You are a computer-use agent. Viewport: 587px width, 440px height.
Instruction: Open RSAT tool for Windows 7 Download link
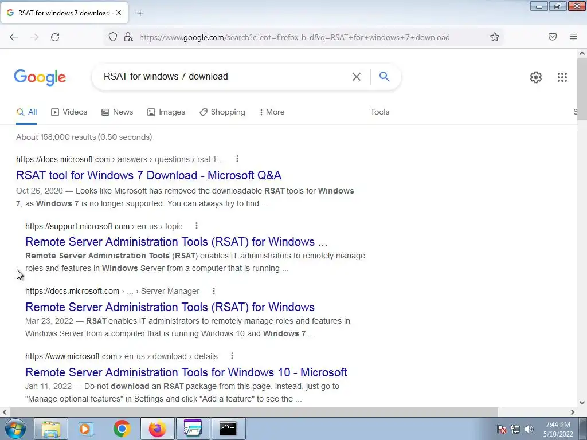click(148, 175)
